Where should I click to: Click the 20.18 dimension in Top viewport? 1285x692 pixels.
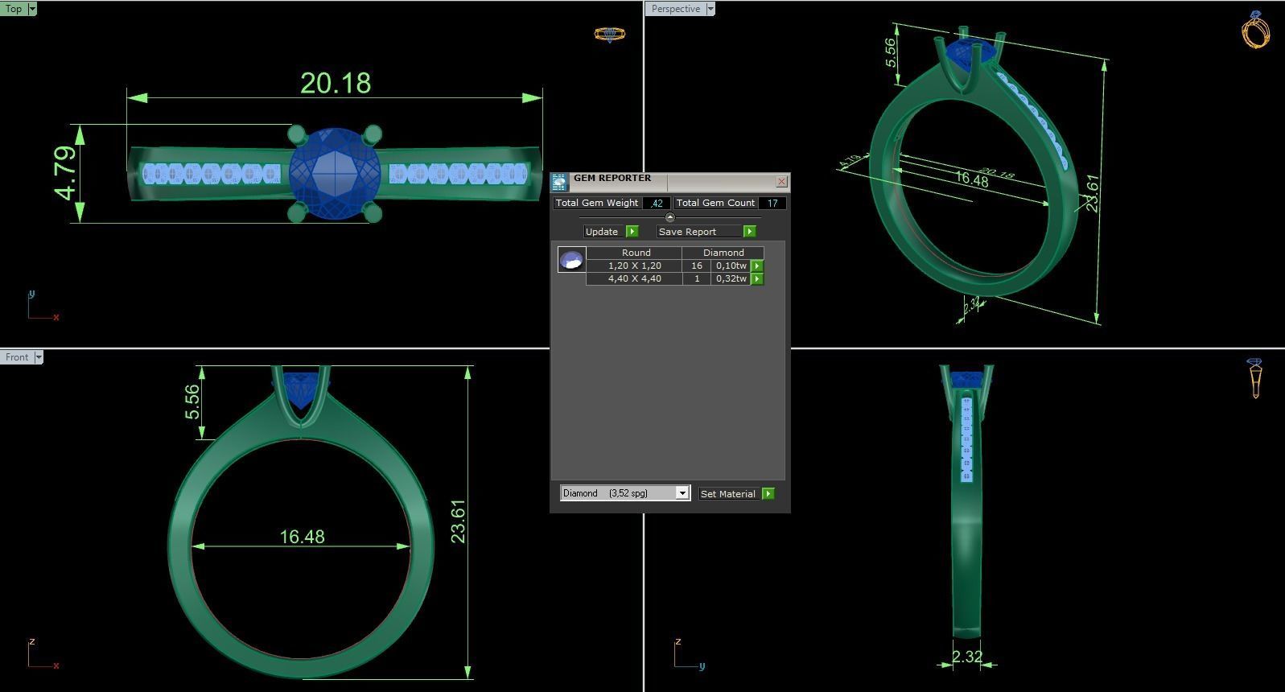coord(336,83)
